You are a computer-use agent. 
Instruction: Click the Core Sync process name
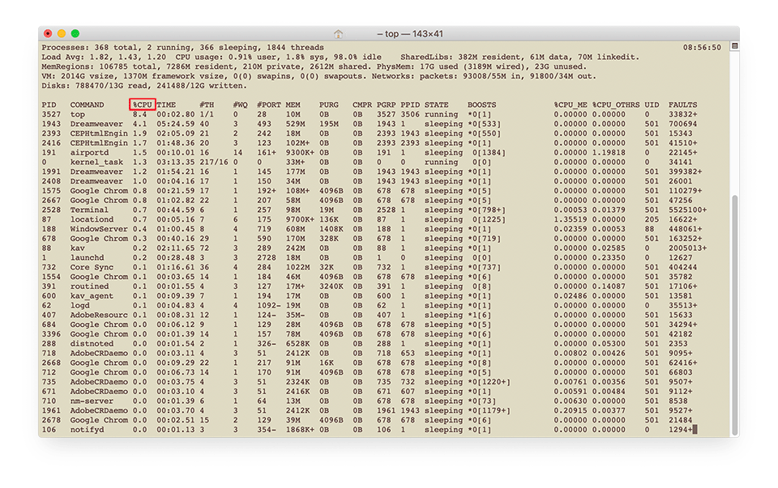92,268
